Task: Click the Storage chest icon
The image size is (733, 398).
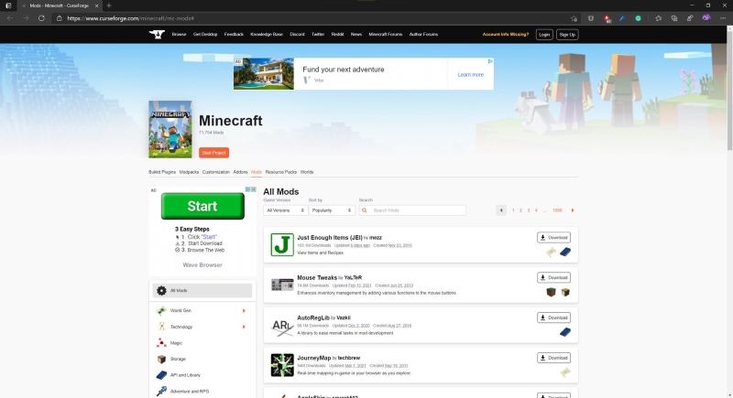Action: tap(161, 359)
